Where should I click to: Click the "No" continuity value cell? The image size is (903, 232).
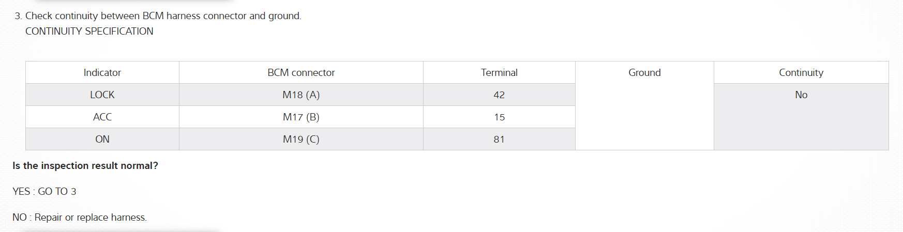pos(801,95)
